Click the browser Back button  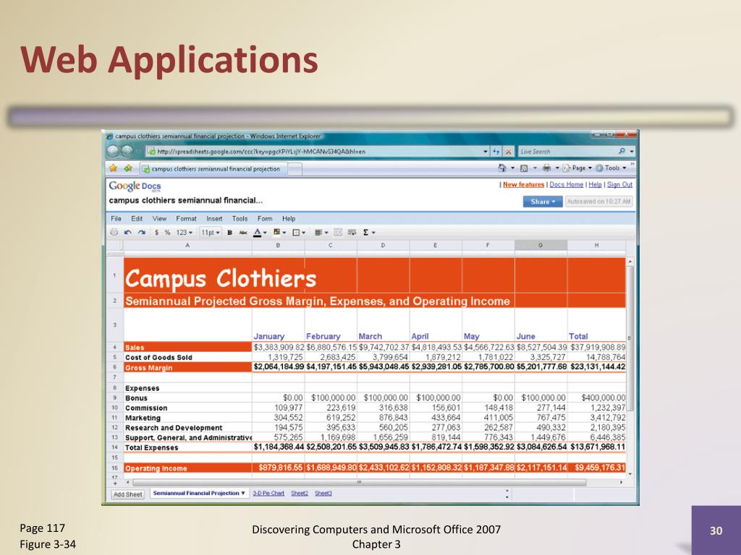[x=113, y=151]
